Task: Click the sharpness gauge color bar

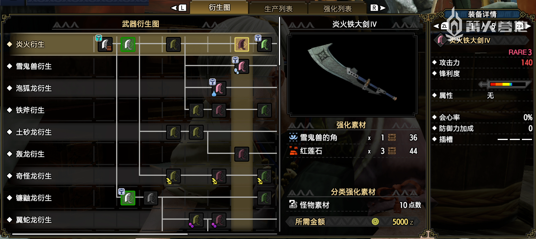Action: point(507,84)
